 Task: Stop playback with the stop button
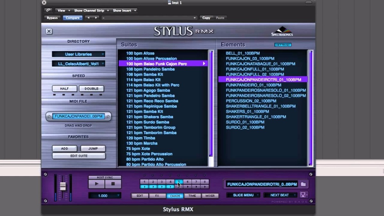point(113,184)
